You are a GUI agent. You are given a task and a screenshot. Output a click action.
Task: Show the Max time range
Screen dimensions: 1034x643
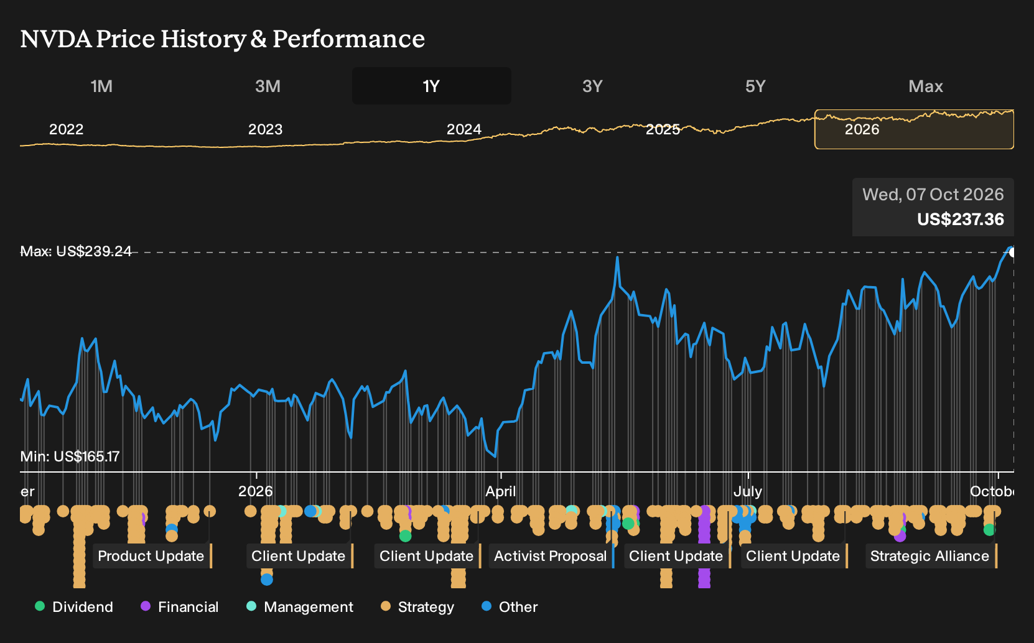pyautogui.click(x=926, y=86)
